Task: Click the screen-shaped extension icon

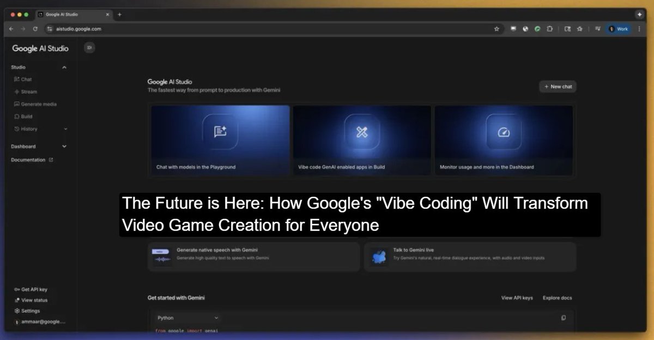Action: pos(513,29)
